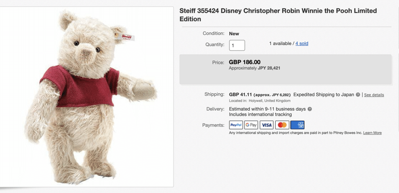Click the Approximately JPY 28,421 conversion text

(254, 68)
